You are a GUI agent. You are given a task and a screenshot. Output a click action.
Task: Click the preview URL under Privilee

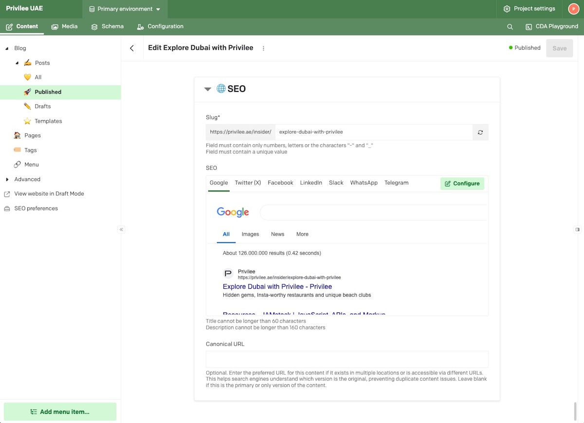coord(289,277)
